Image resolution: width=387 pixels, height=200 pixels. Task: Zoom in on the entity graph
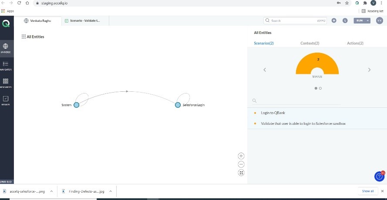[241, 156]
